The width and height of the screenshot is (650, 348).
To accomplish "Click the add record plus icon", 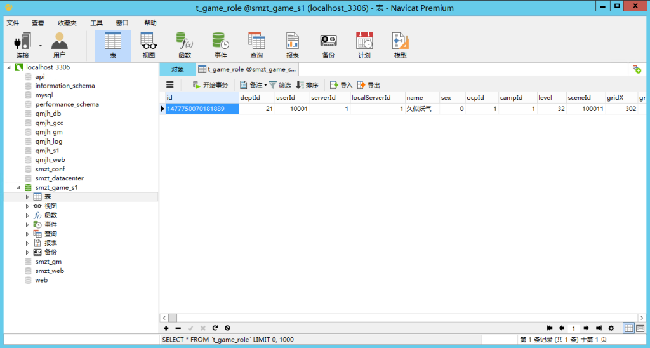I will [x=166, y=328].
